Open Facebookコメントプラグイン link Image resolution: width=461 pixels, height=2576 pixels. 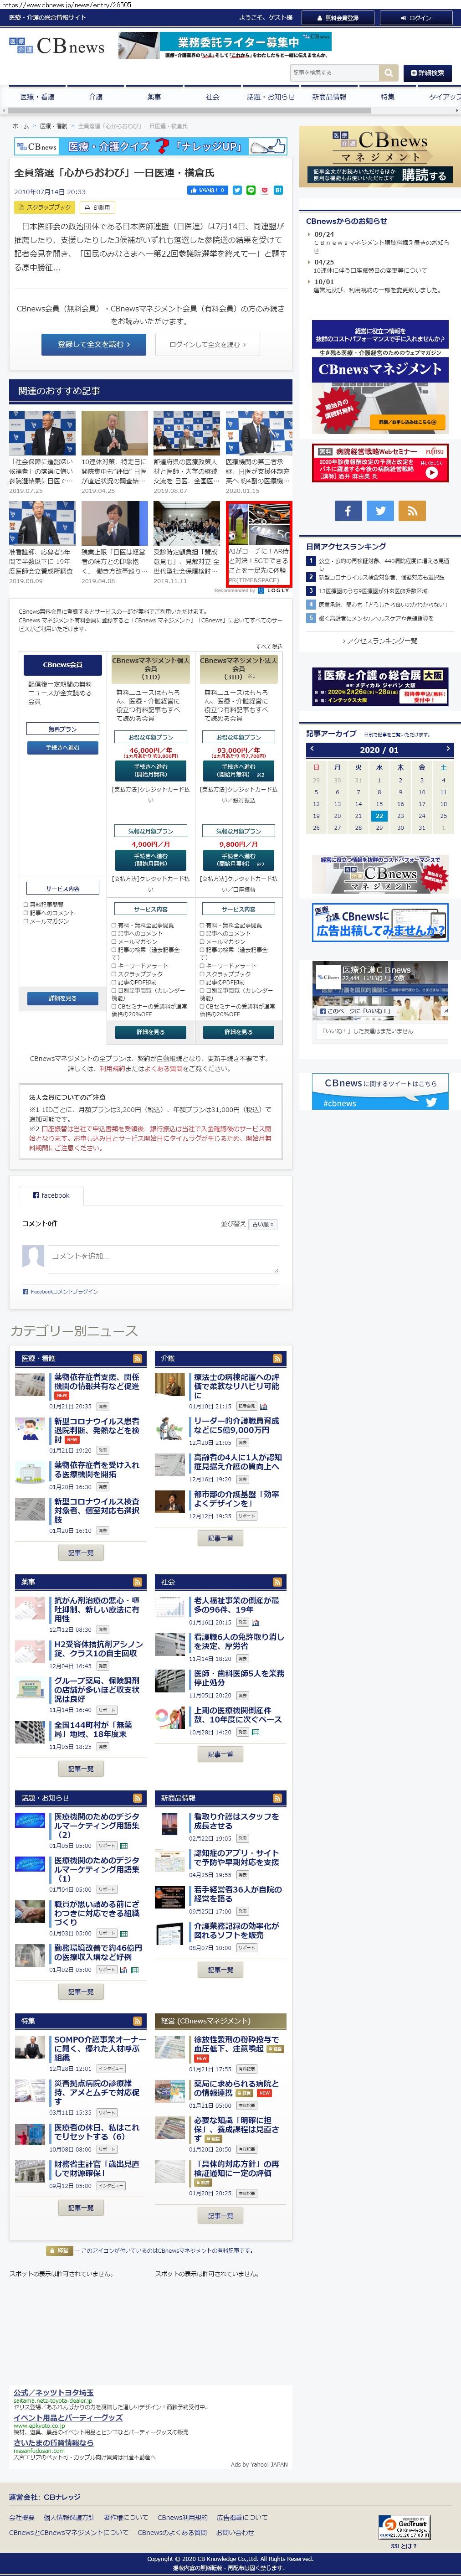point(63,1291)
